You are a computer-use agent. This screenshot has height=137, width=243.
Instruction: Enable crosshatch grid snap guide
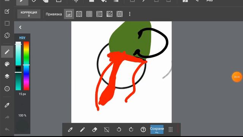point(89,14)
